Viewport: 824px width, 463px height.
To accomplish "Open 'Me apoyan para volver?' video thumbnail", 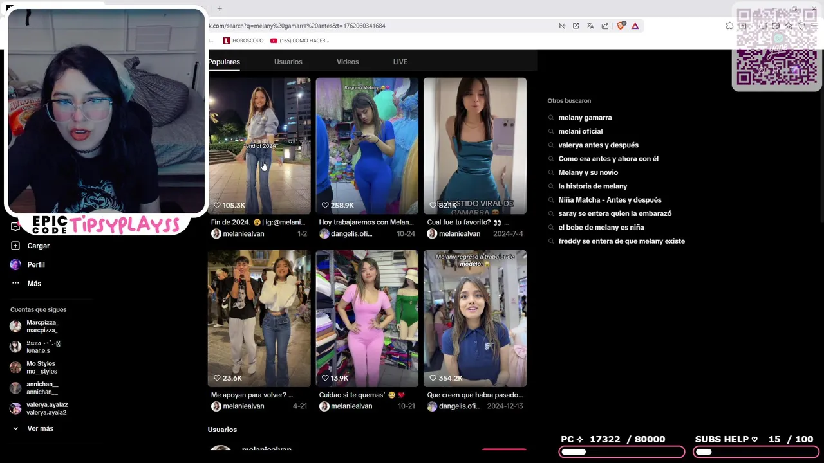I will 259,318.
